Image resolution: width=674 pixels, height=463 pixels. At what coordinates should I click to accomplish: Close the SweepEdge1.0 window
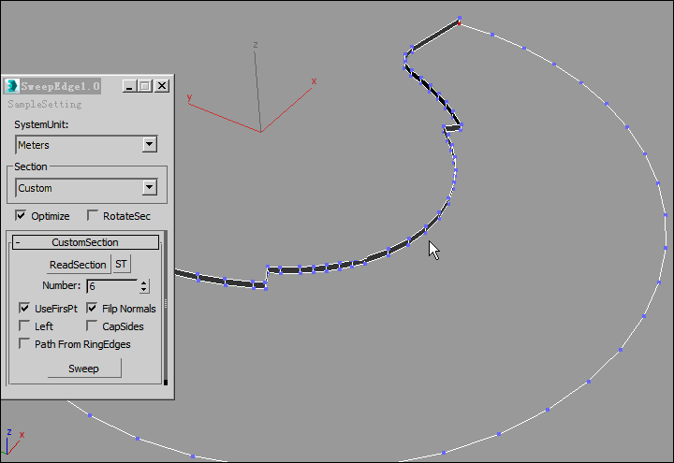click(x=162, y=86)
